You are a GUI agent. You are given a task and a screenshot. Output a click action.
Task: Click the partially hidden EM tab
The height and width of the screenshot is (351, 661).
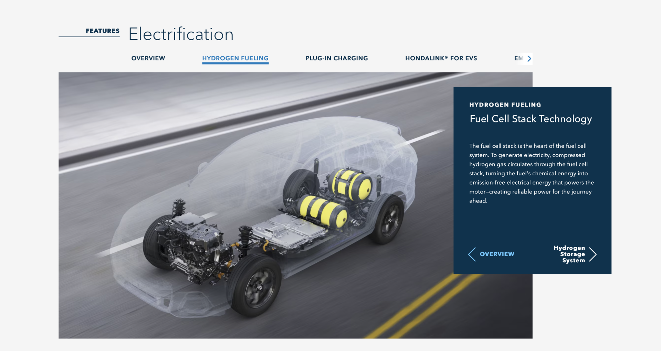518,58
